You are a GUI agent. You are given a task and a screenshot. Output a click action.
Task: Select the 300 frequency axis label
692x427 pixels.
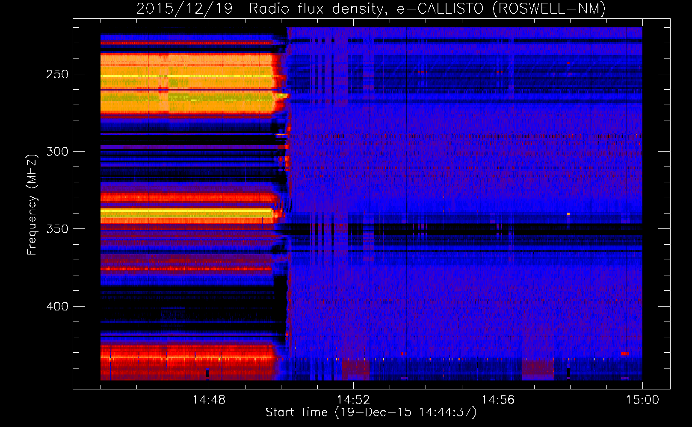pos(57,152)
